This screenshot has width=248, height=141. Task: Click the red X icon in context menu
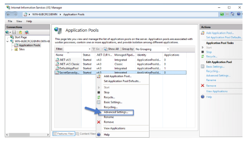click(99, 122)
